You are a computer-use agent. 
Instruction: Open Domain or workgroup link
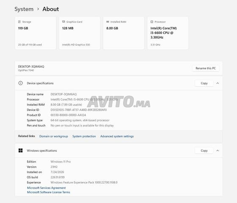(x=54, y=136)
